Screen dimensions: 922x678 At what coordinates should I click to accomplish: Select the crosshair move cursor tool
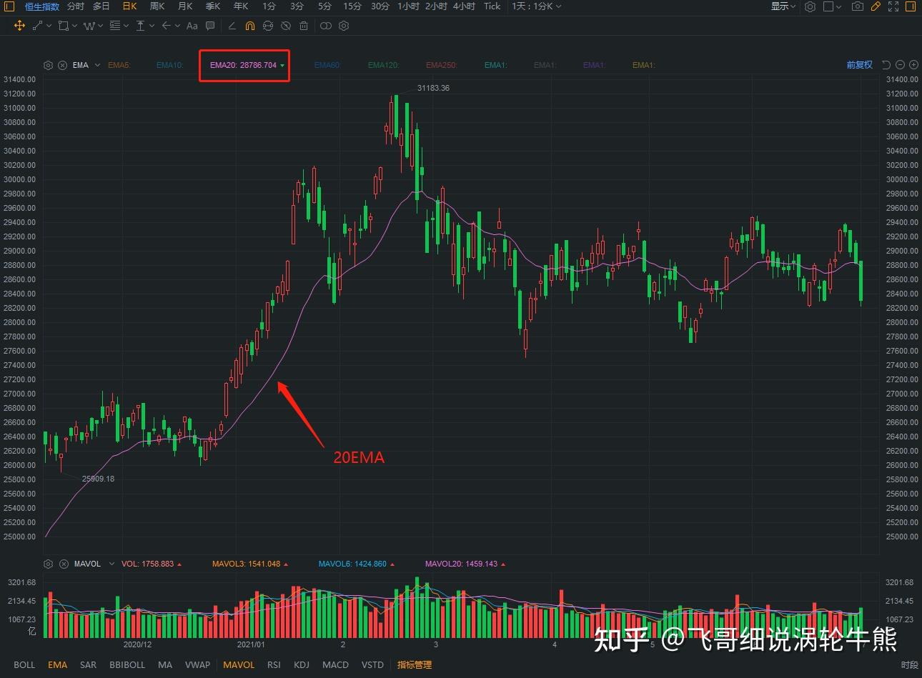(x=19, y=26)
